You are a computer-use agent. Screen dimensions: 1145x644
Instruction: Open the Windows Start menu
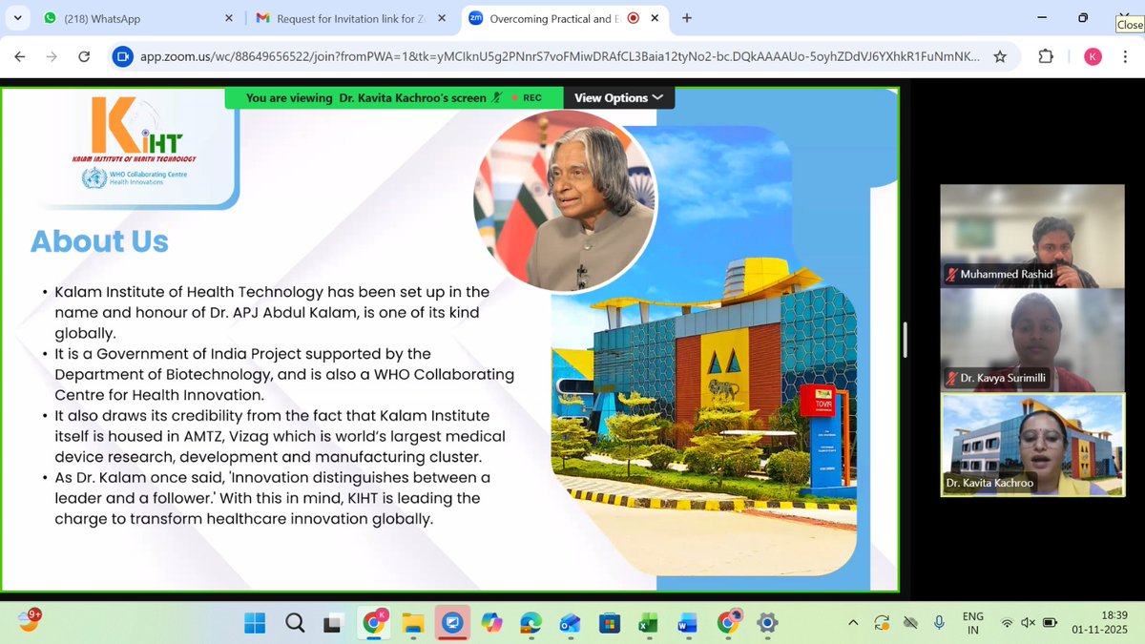tap(255, 623)
